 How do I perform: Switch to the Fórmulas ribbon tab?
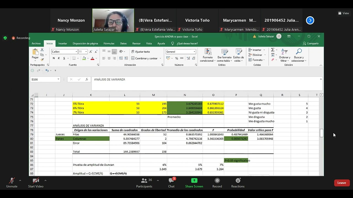[x=109, y=43]
